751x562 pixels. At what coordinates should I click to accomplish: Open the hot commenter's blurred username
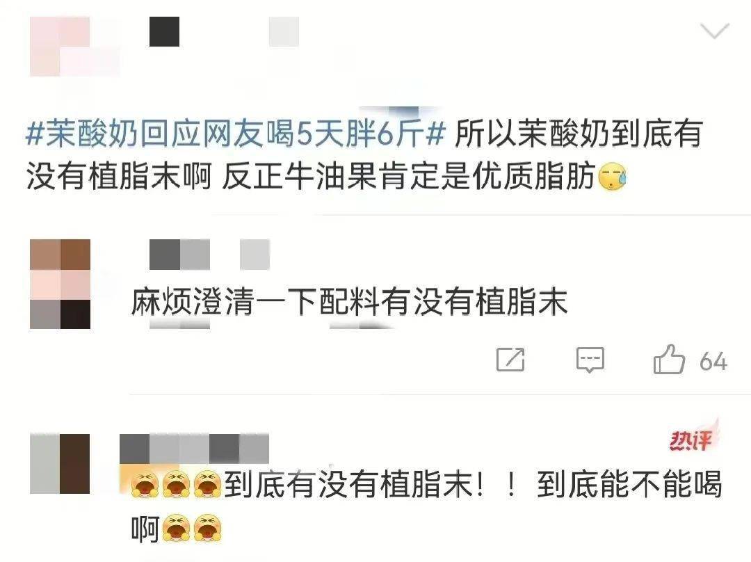click(194, 449)
